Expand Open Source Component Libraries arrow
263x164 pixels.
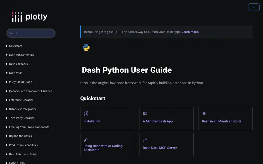pos(7,91)
